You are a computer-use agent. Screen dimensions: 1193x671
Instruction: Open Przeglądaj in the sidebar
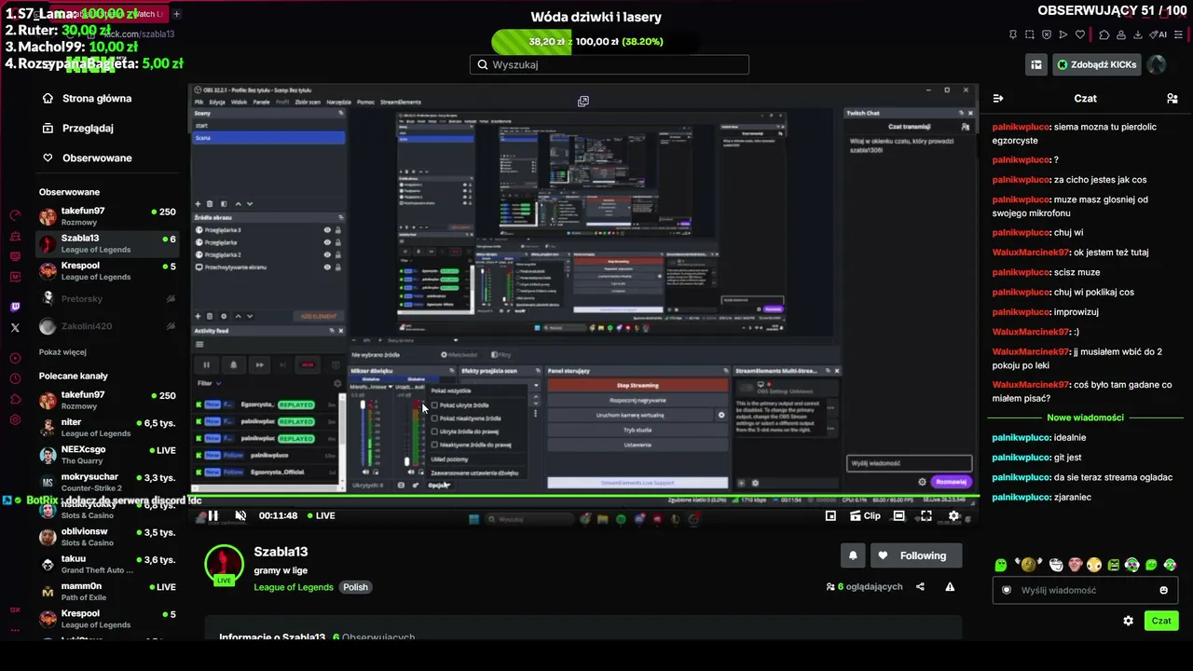coord(88,128)
